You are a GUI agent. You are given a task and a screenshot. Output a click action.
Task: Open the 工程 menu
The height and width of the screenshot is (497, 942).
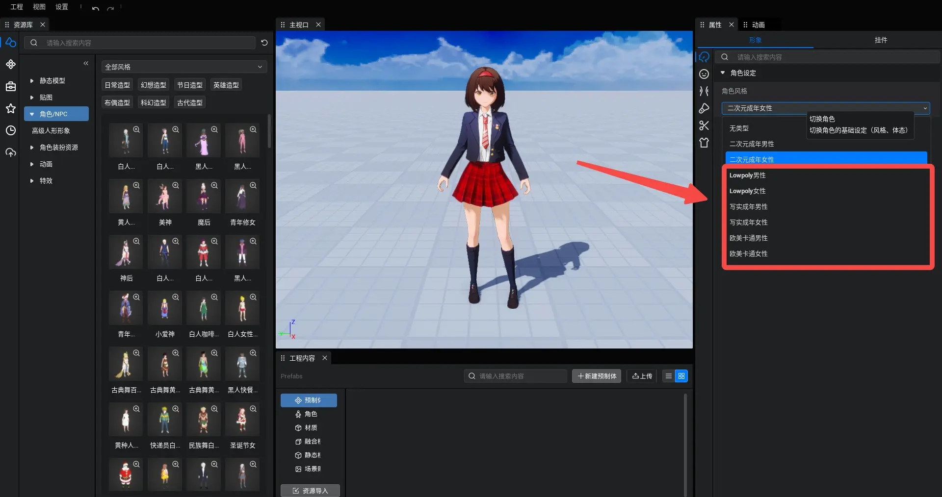click(x=17, y=7)
